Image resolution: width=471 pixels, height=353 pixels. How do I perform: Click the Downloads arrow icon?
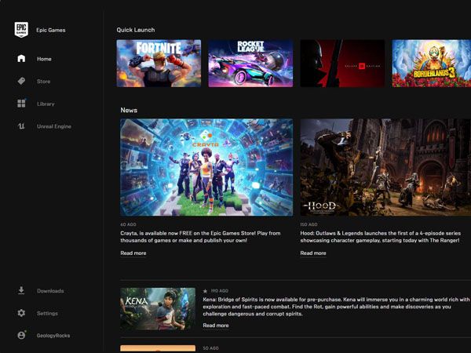point(21,290)
